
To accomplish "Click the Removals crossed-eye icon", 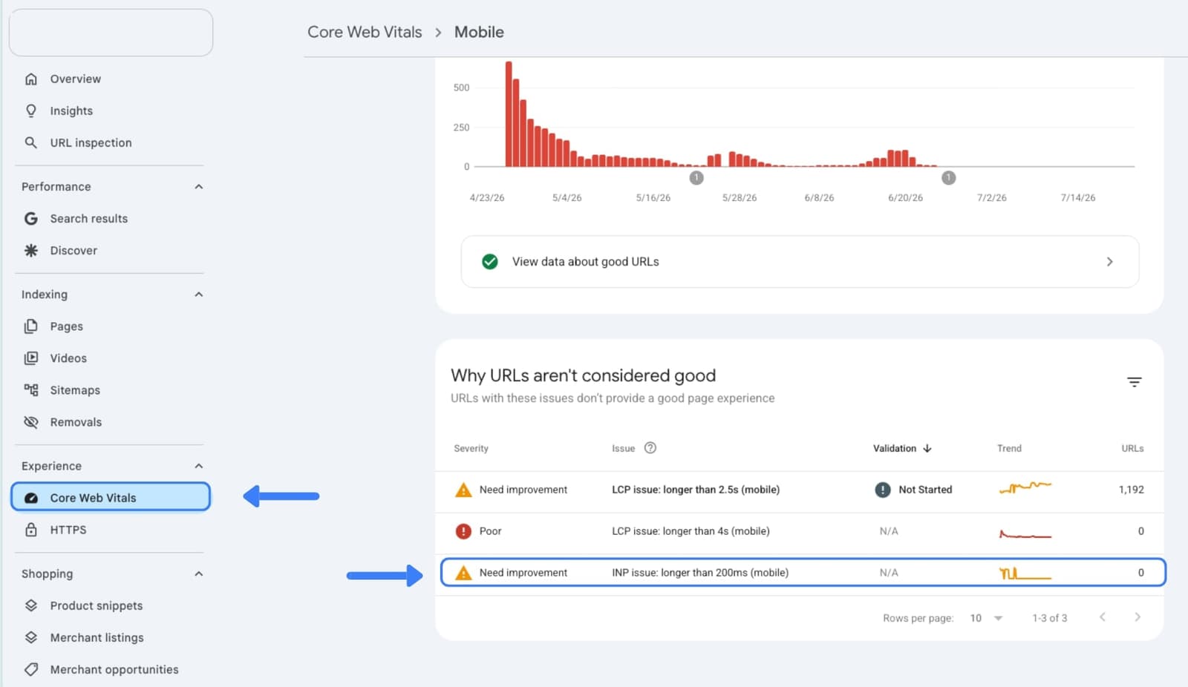I will click(x=30, y=421).
